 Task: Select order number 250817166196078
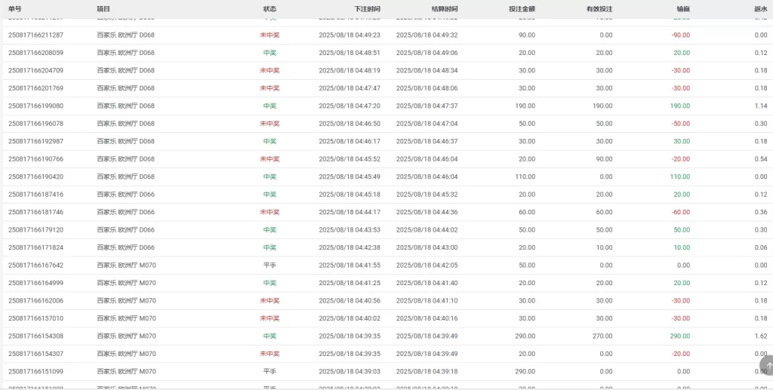[x=35, y=124]
